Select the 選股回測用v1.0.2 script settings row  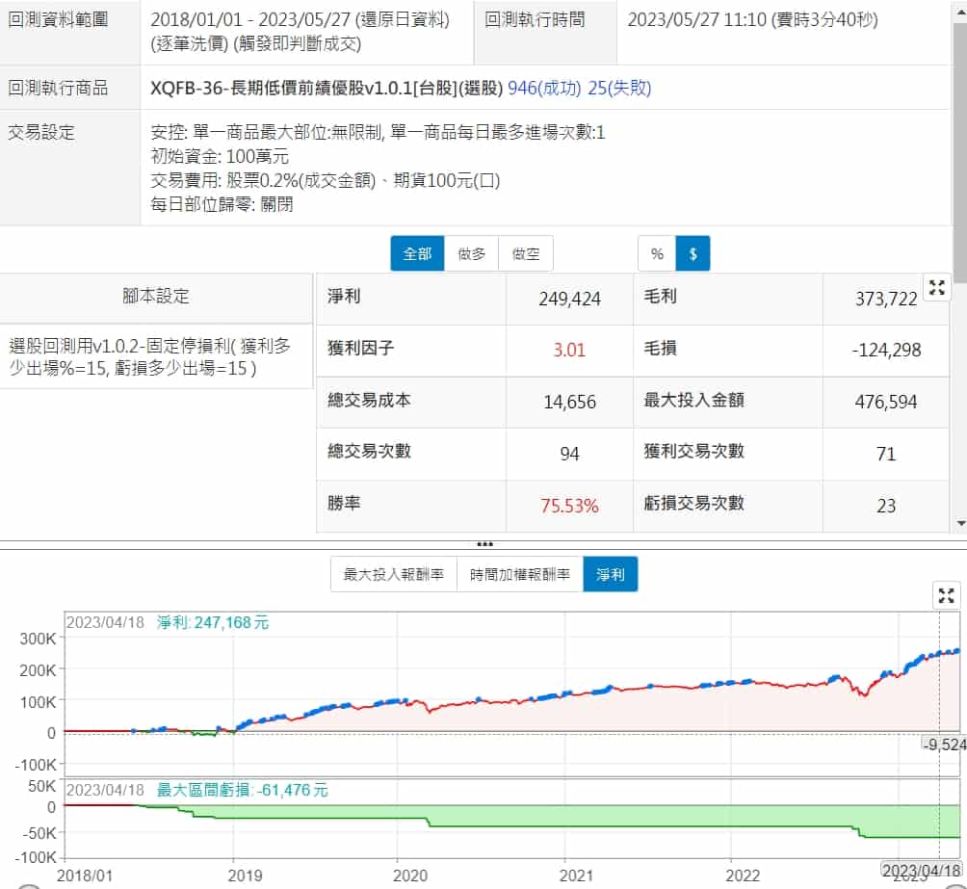156,355
